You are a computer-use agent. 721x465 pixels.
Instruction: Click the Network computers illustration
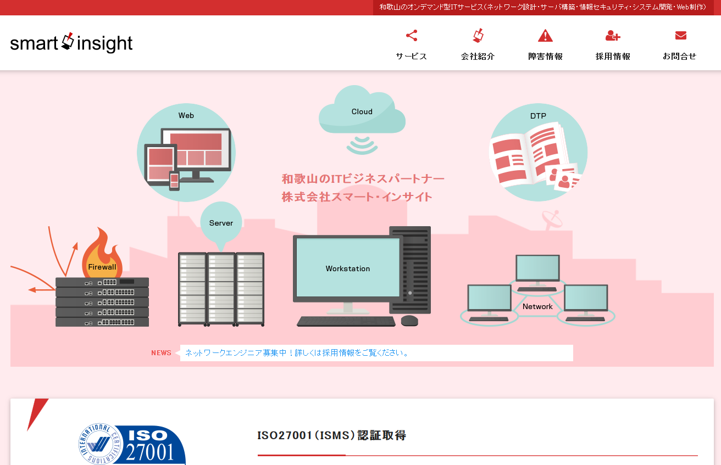pos(537,289)
